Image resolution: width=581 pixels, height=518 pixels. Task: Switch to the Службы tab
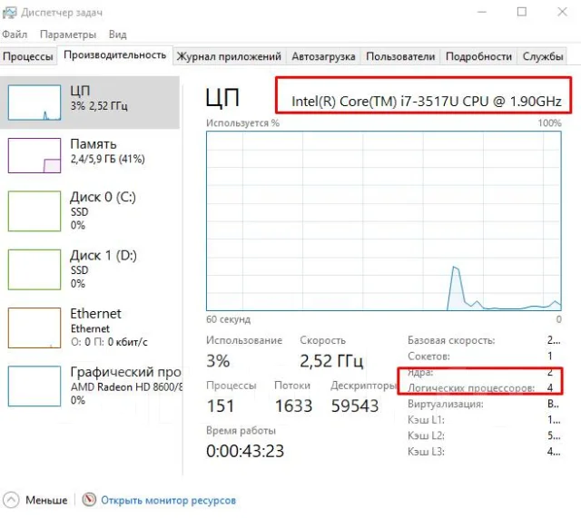coord(543,56)
